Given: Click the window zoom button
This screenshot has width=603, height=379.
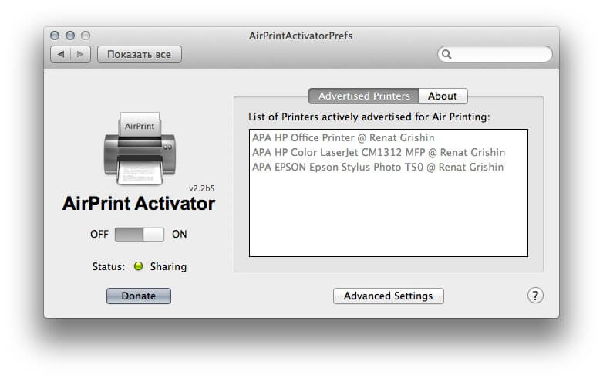Looking at the screenshot, I should click(x=86, y=36).
